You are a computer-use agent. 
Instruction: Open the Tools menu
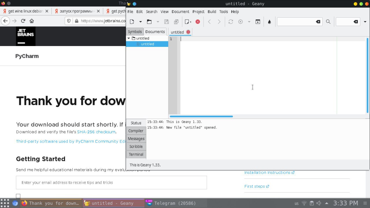pyautogui.click(x=223, y=12)
